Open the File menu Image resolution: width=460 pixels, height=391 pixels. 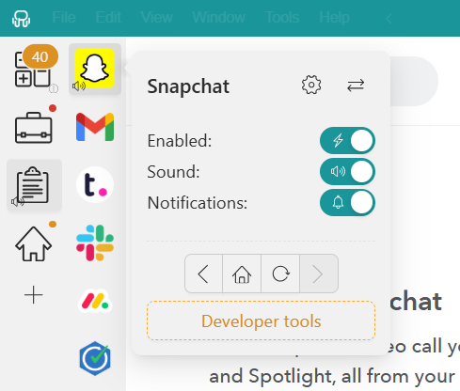(64, 17)
